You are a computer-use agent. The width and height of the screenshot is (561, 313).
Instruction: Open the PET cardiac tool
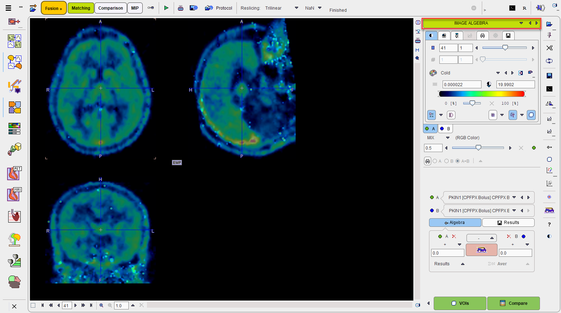[x=15, y=173]
